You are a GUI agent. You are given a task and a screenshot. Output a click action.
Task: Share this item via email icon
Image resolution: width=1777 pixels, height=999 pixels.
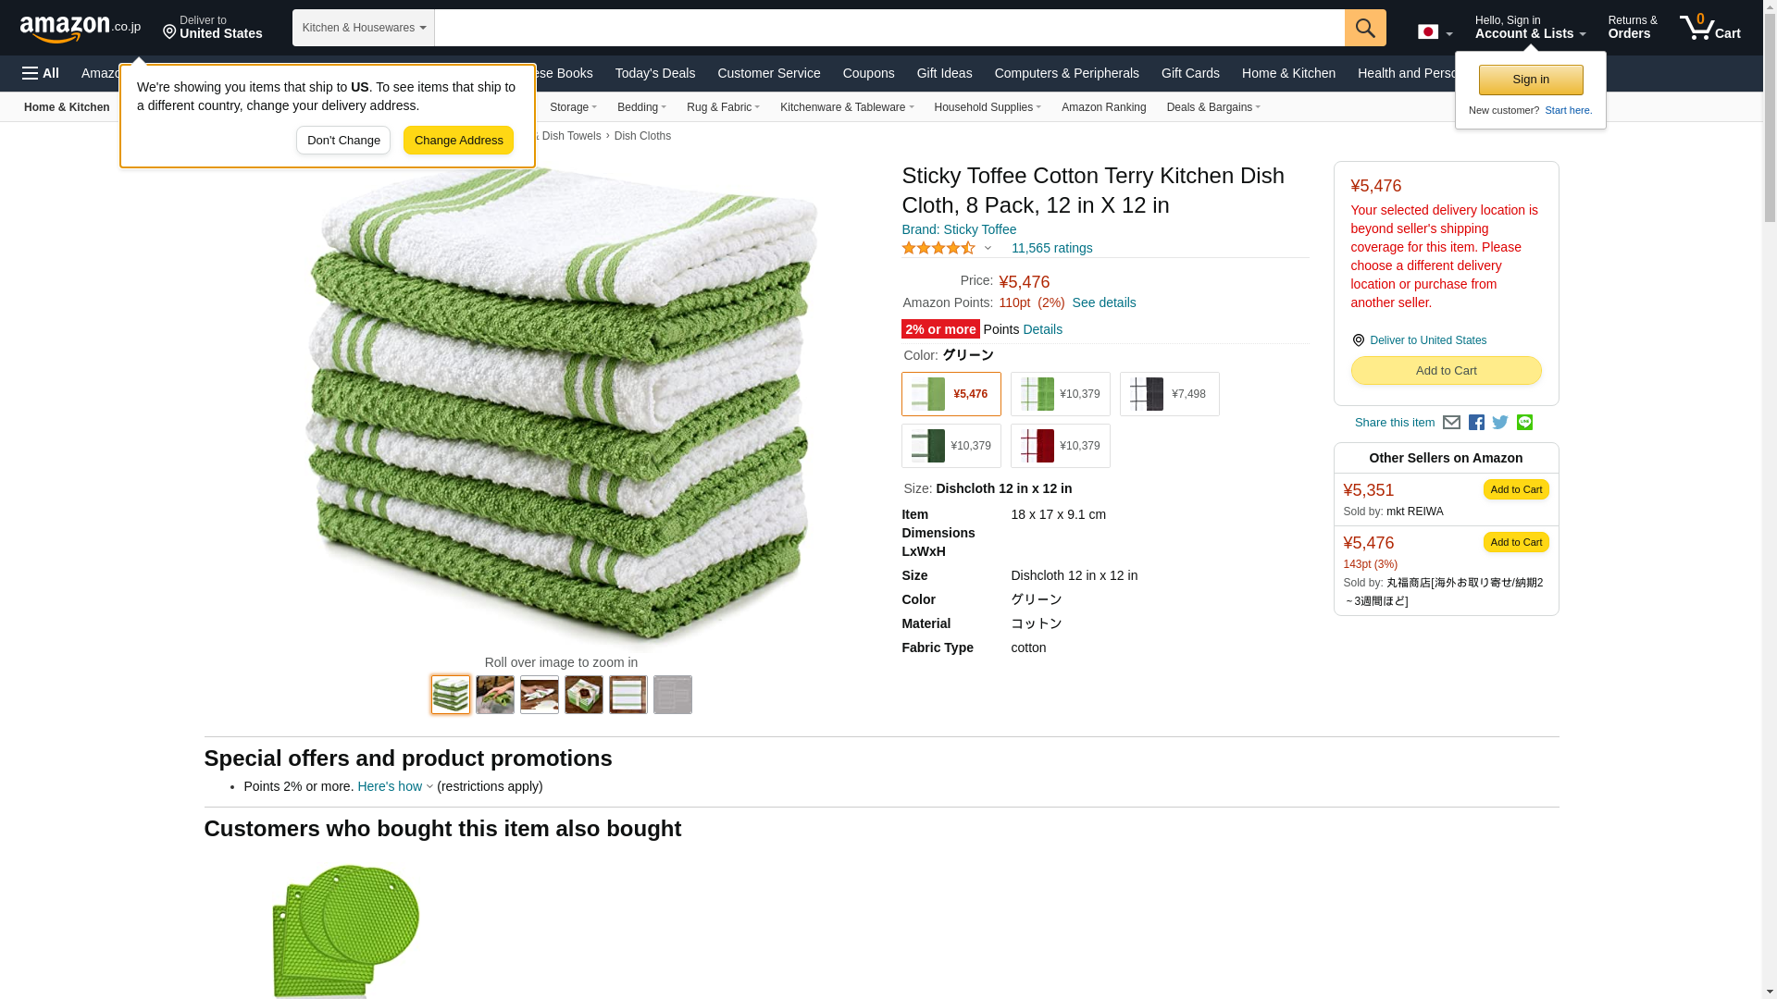pos(1451,423)
